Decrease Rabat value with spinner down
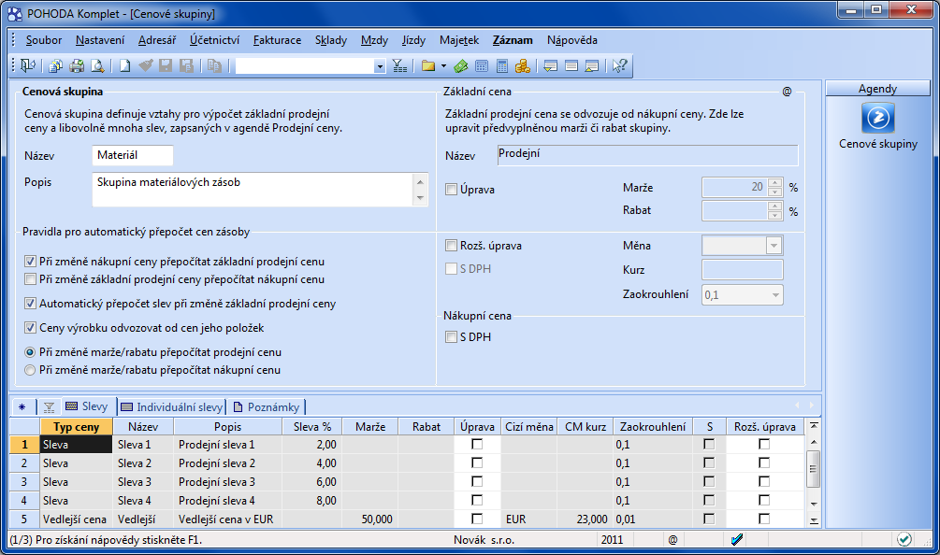This screenshot has width=940, height=555. [774, 216]
